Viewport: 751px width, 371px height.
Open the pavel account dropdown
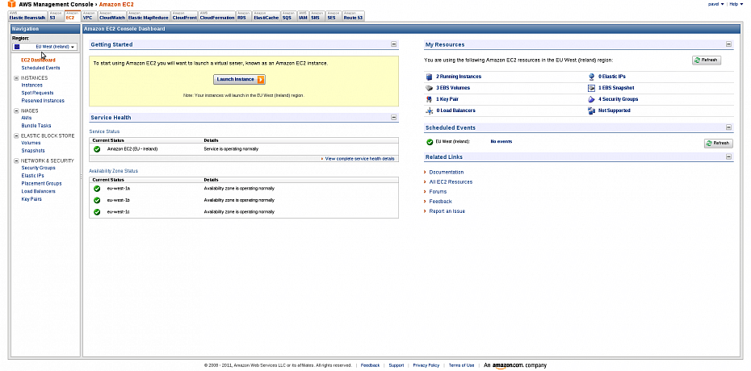click(715, 4)
